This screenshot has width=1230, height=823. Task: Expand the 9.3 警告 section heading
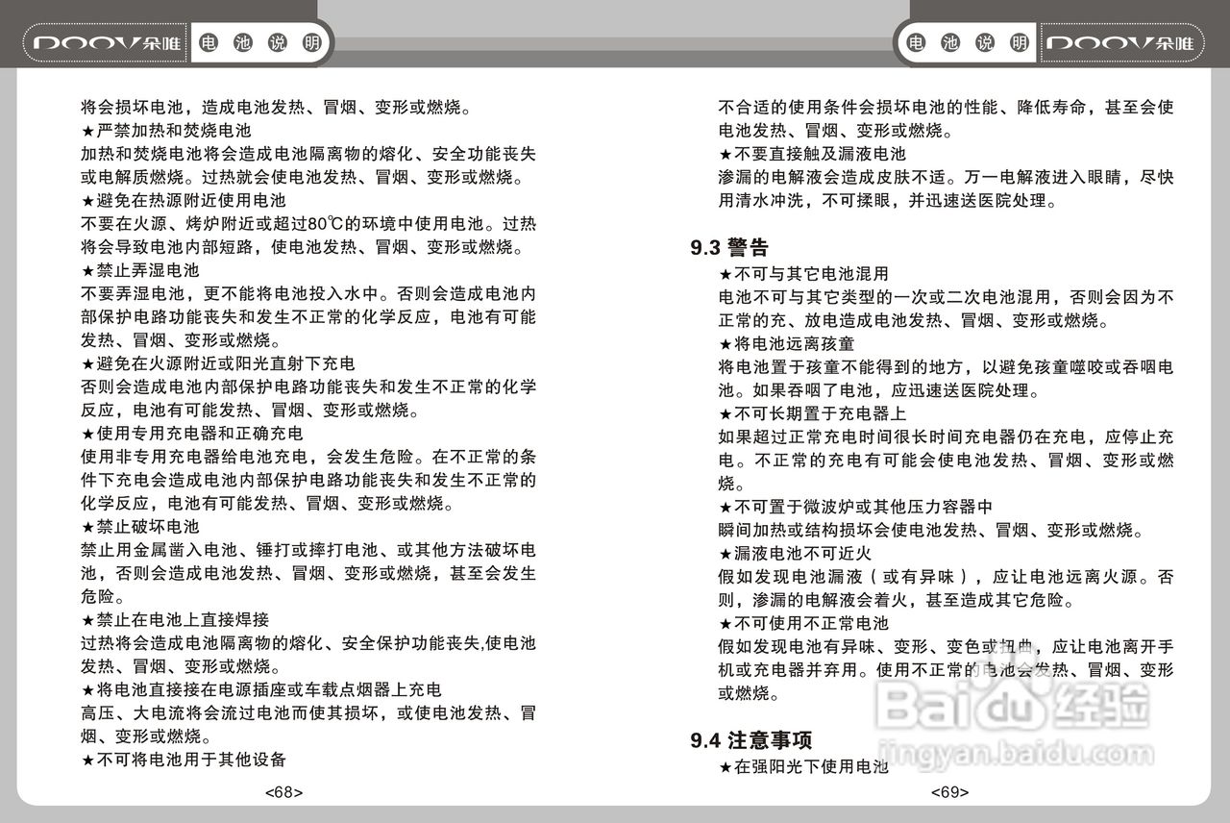728,246
